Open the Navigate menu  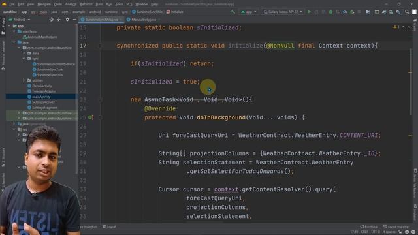pos(44,5)
